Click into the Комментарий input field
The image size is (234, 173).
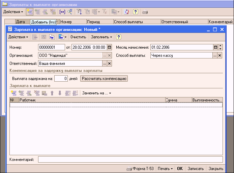click(130, 159)
